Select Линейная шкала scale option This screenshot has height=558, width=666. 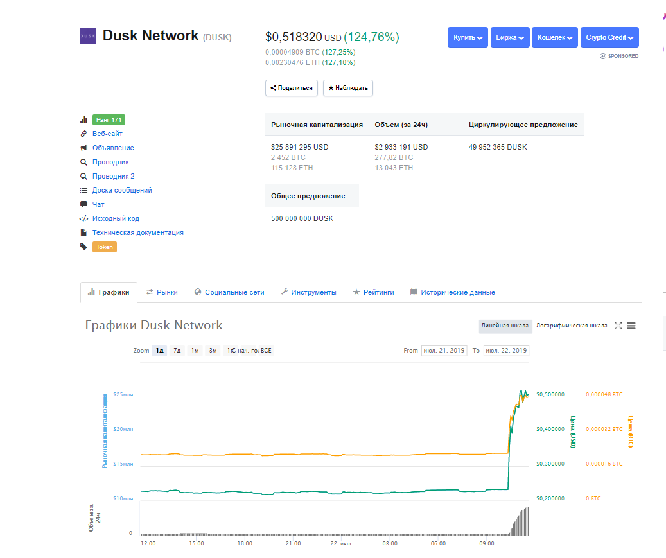(505, 326)
